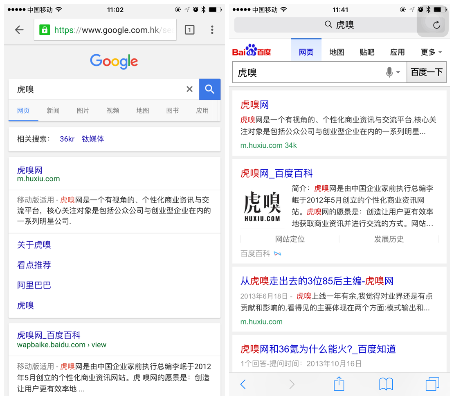Image resolution: width=454 pixels, height=400 pixels.
Task: Clear the Google search box with X
Action: (189, 89)
